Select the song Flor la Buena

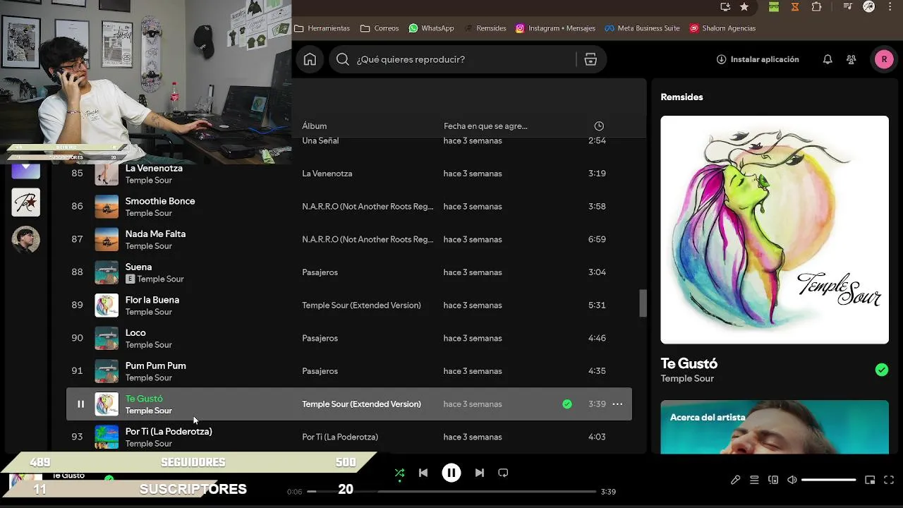152,300
